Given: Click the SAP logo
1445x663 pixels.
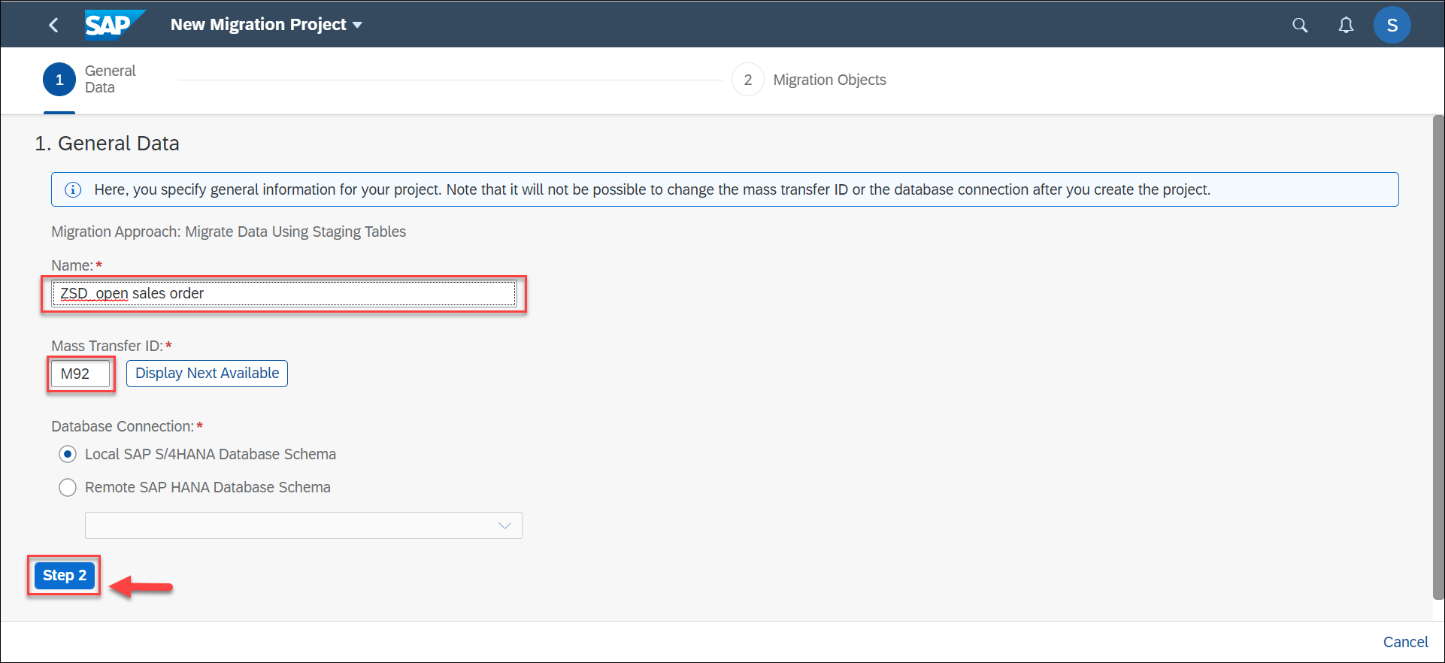Looking at the screenshot, I should coord(114,24).
